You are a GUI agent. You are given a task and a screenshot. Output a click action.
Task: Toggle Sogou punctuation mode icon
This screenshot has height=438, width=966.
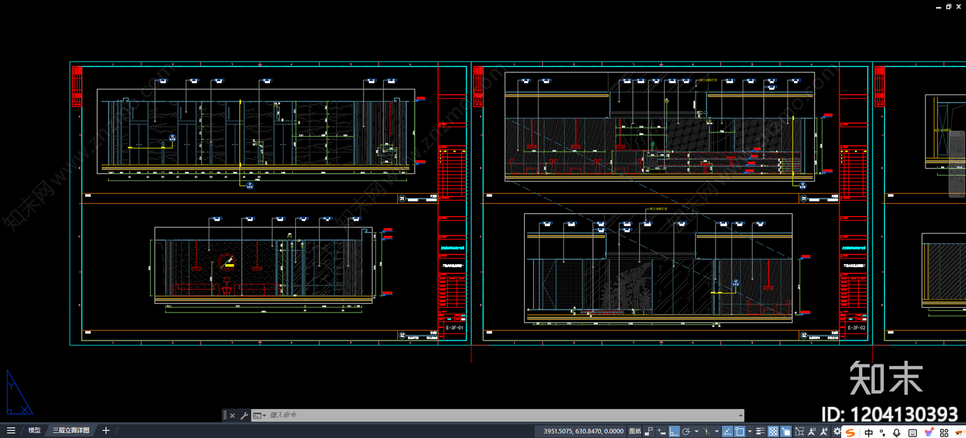click(x=883, y=433)
